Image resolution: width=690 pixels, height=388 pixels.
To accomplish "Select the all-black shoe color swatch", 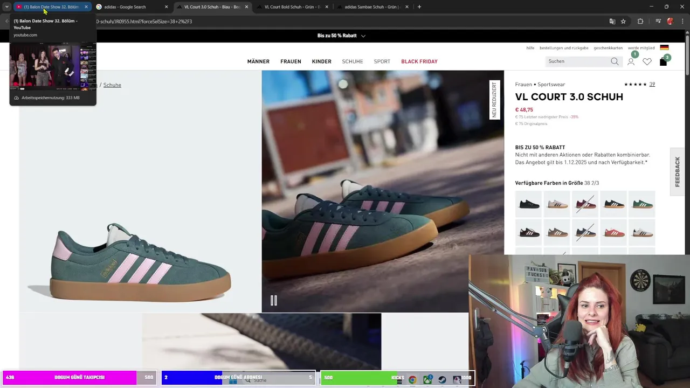I will click(529, 204).
